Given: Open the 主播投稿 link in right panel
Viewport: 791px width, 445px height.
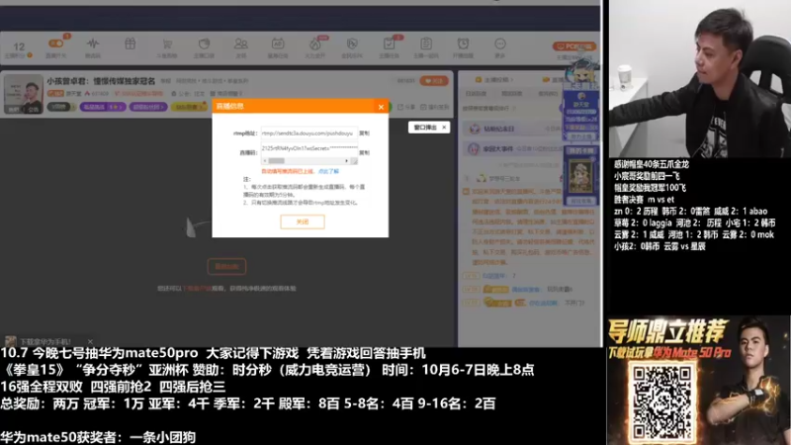Looking at the screenshot, I should click(x=495, y=80).
